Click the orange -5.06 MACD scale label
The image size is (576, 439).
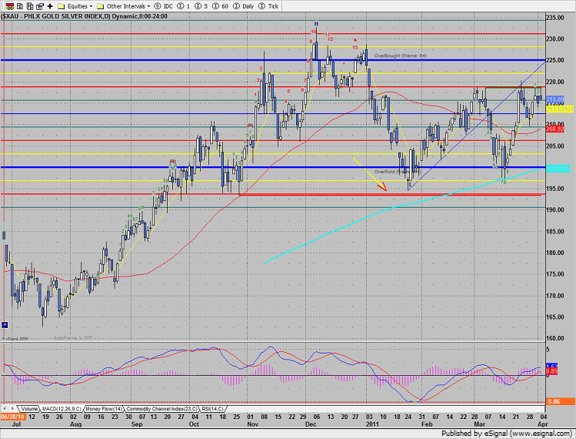560,401
